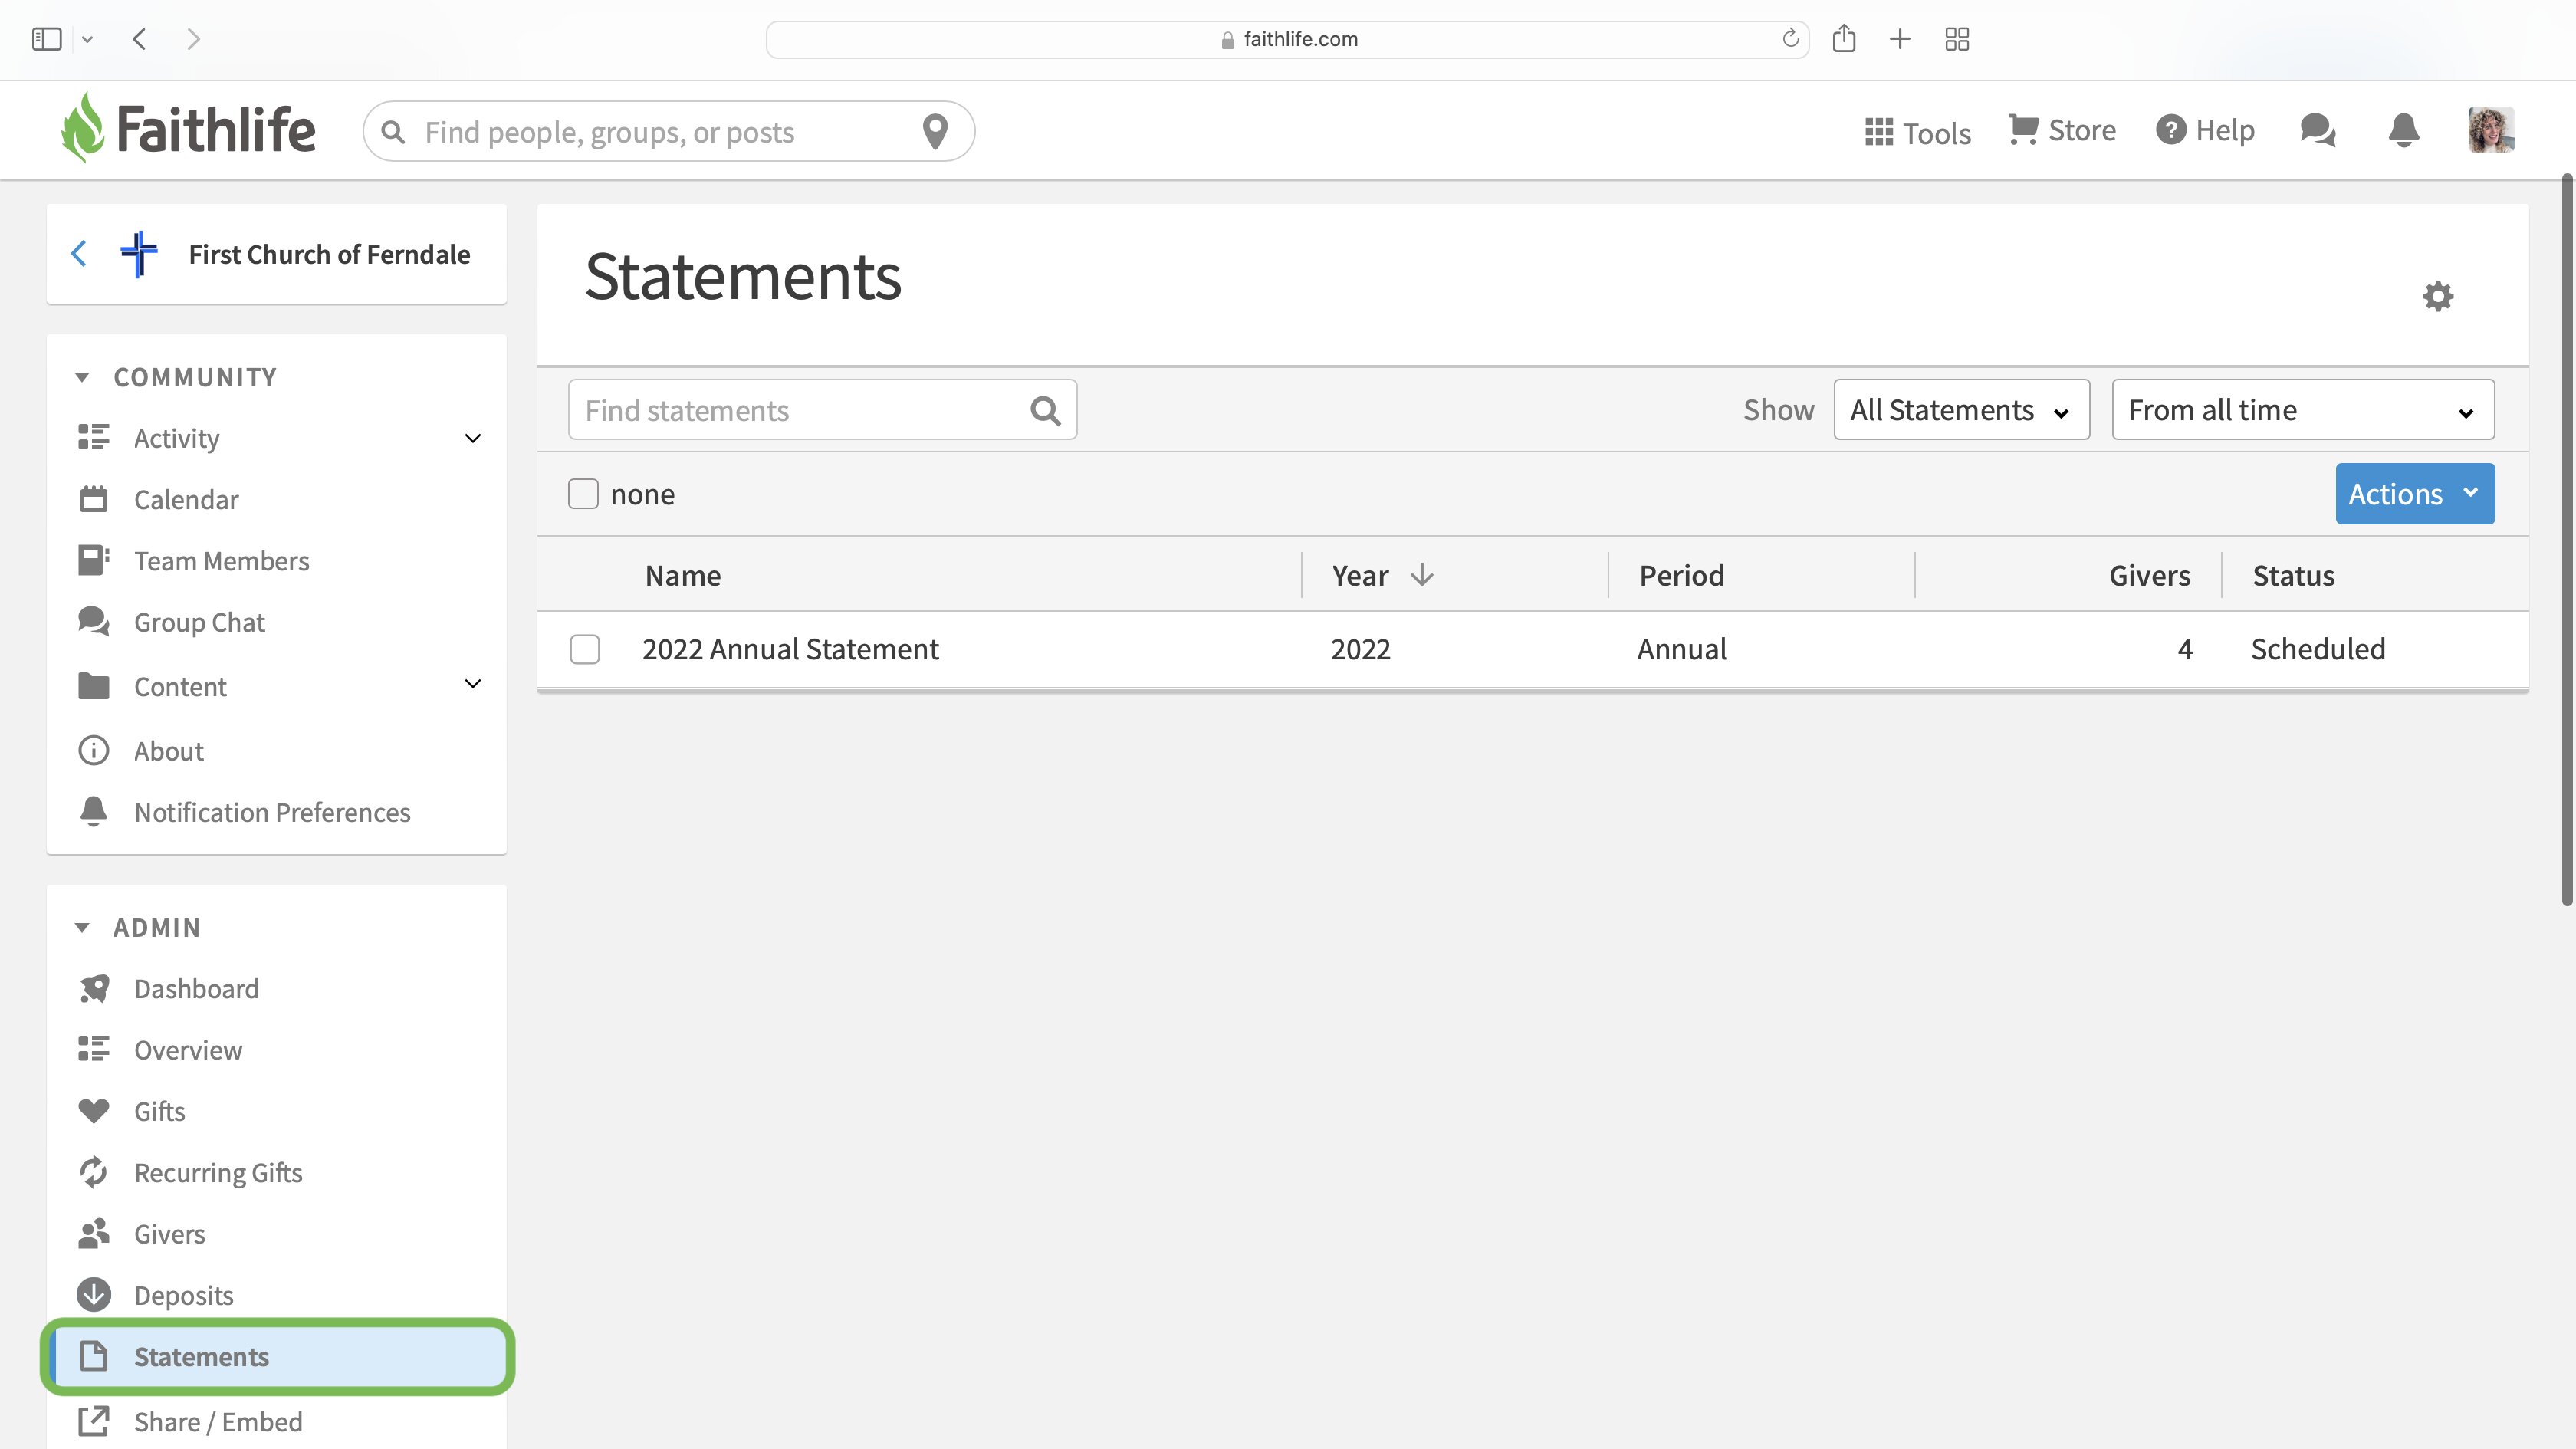
Task: Open the Actions dropdown button
Action: click(2415, 493)
